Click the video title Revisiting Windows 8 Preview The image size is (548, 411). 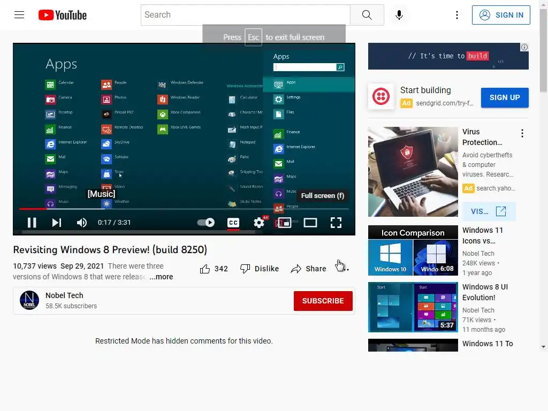[110, 250]
